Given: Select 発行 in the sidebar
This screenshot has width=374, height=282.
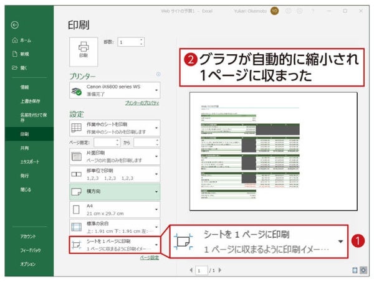Looking at the screenshot, I should pyautogui.click(x=24, y=176).
